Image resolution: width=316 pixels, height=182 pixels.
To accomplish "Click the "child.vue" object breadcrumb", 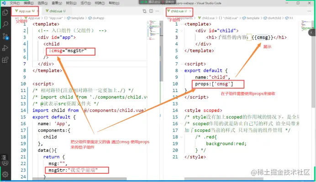I will coord(228,18).
